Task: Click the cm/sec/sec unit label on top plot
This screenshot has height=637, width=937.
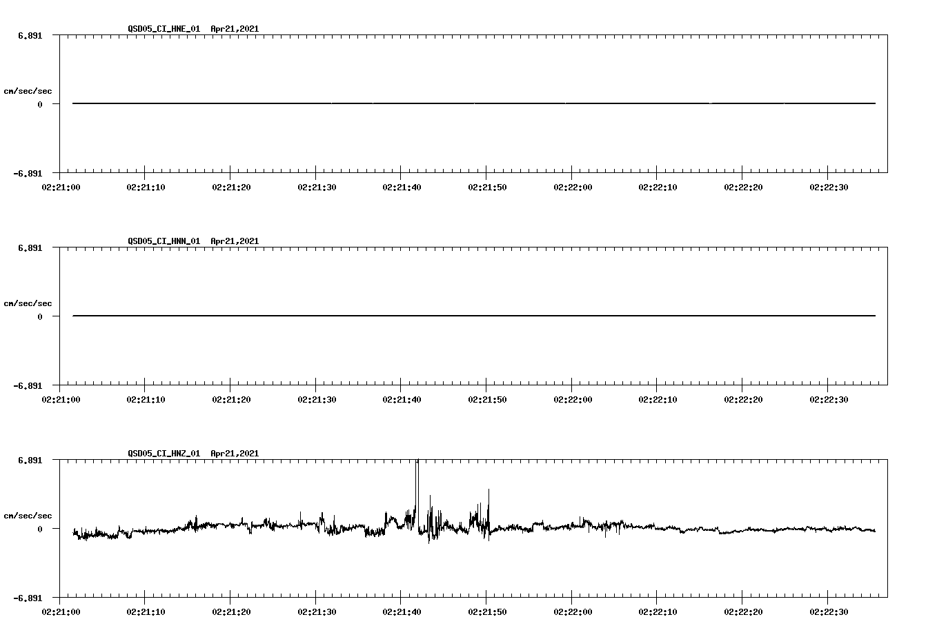Action: point(28,90)
